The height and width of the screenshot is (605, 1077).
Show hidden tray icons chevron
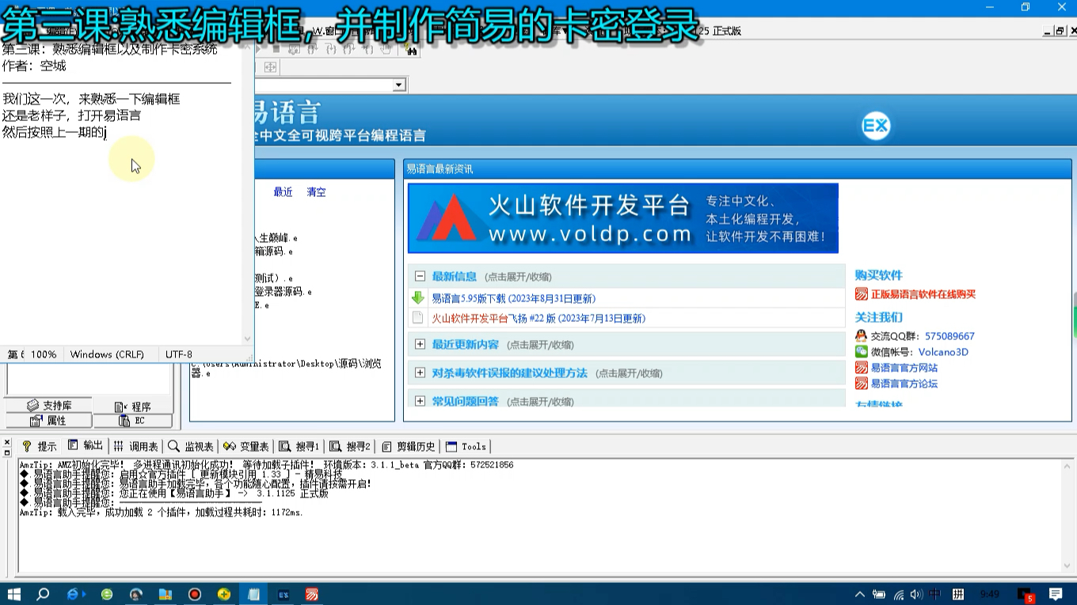click(860, 594)
